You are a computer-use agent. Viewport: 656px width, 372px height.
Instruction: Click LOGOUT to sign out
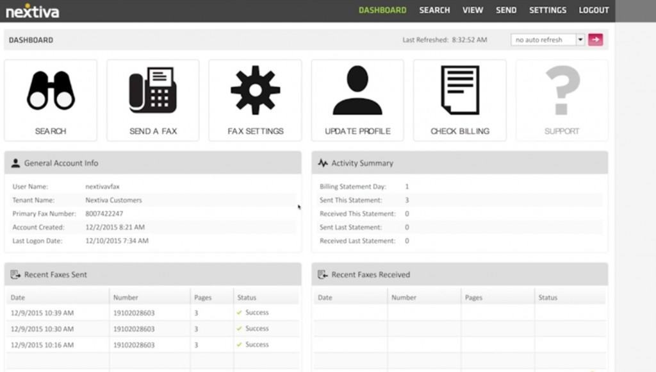593,10
